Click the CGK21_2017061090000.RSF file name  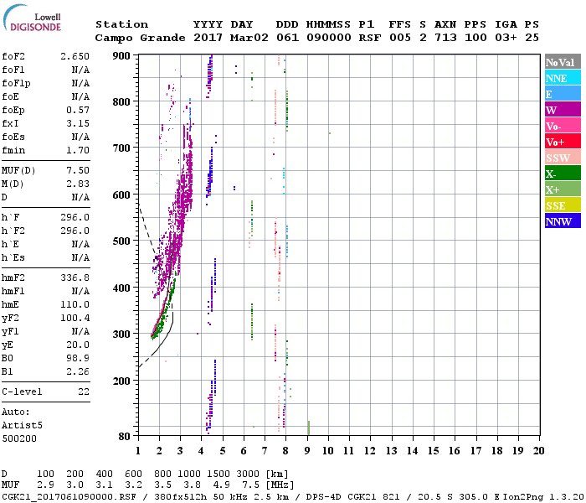(x=69, y=496)
